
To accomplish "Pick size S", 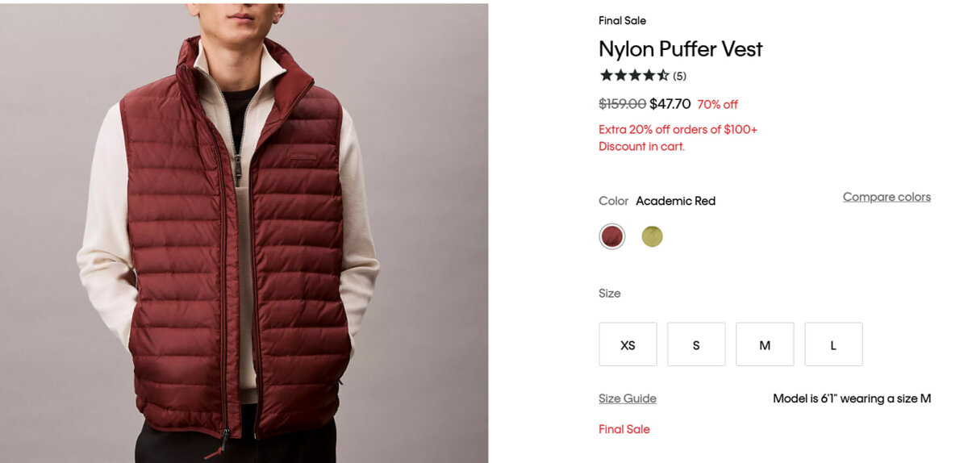I will tap(696, 344).
